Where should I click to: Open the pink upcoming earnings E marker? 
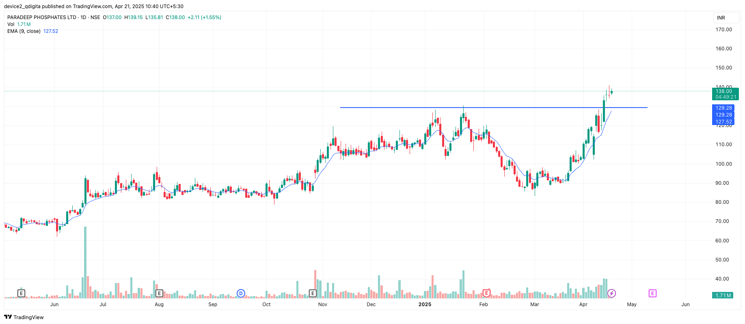pos(652,293)
